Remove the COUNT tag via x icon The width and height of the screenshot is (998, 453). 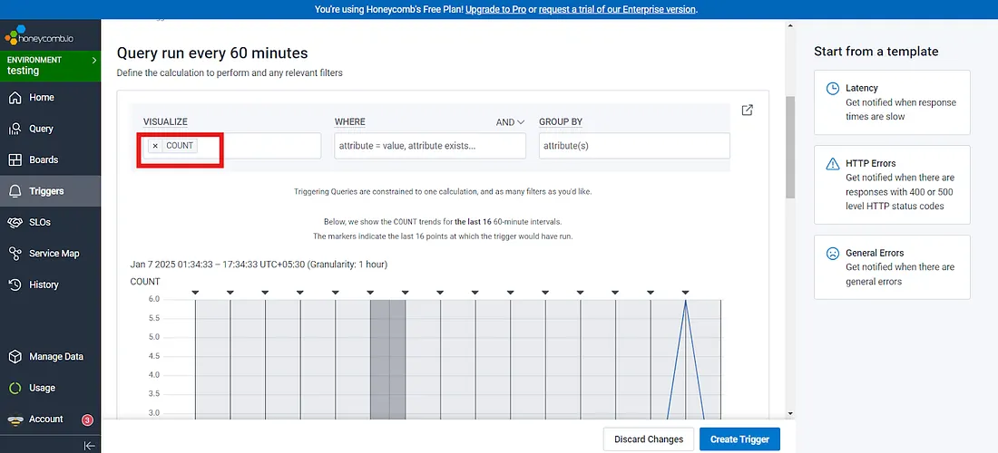155,146
